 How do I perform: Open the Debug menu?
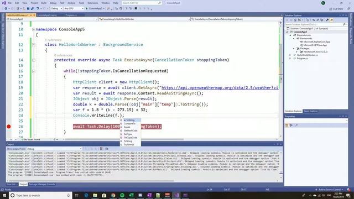[53, 3]
